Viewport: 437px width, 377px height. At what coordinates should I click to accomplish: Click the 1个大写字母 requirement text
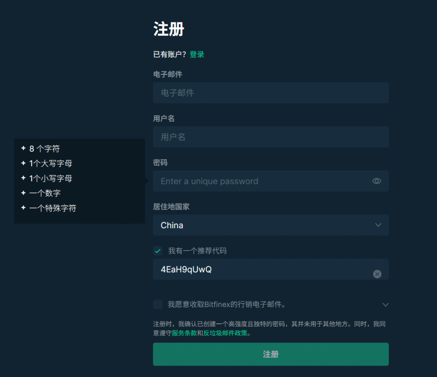coord(51,164)
